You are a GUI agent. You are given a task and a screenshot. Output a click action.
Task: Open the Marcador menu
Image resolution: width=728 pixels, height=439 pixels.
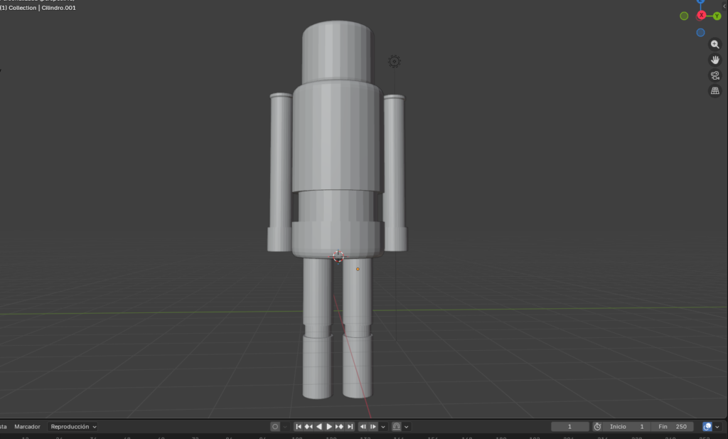click(x=28, y=426)
